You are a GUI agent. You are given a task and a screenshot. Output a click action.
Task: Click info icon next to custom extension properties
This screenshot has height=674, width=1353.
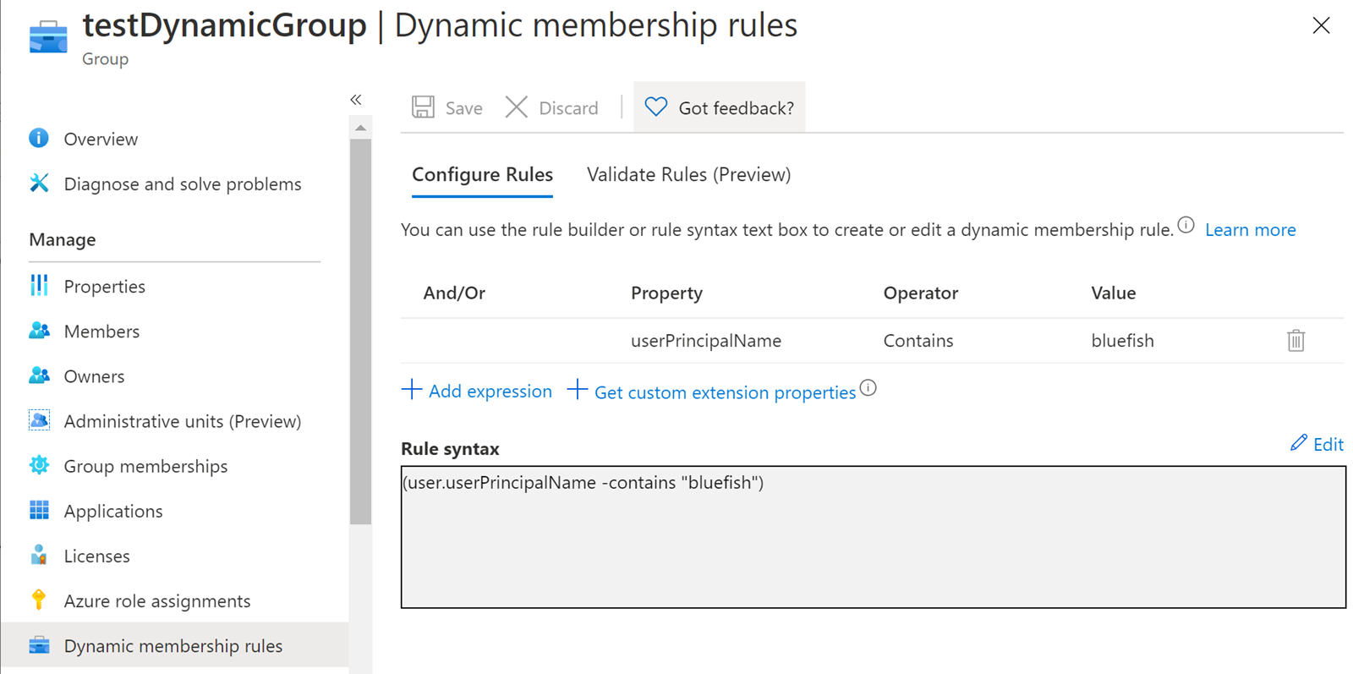[x=868, y=388]
